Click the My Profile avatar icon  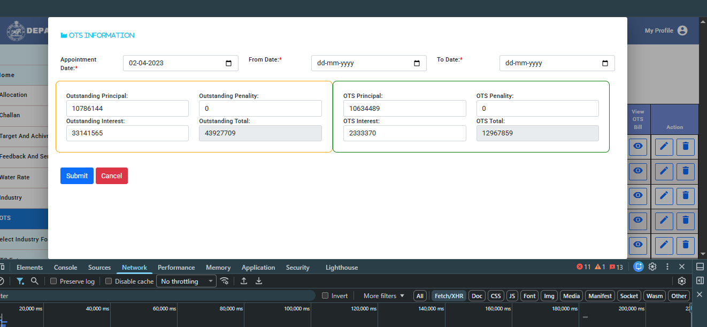(x=682, y=31)
